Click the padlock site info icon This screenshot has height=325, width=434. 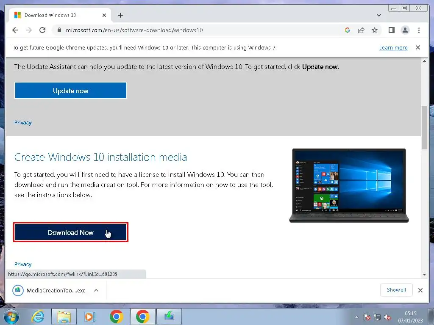tap(59, 30)
